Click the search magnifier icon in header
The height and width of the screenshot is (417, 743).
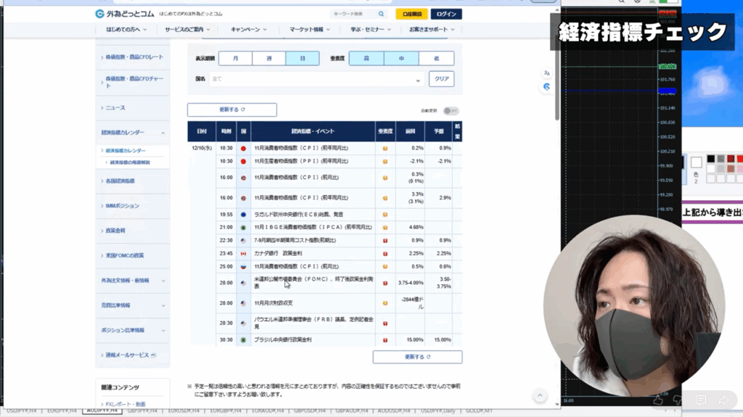click(x=382, y=14)
